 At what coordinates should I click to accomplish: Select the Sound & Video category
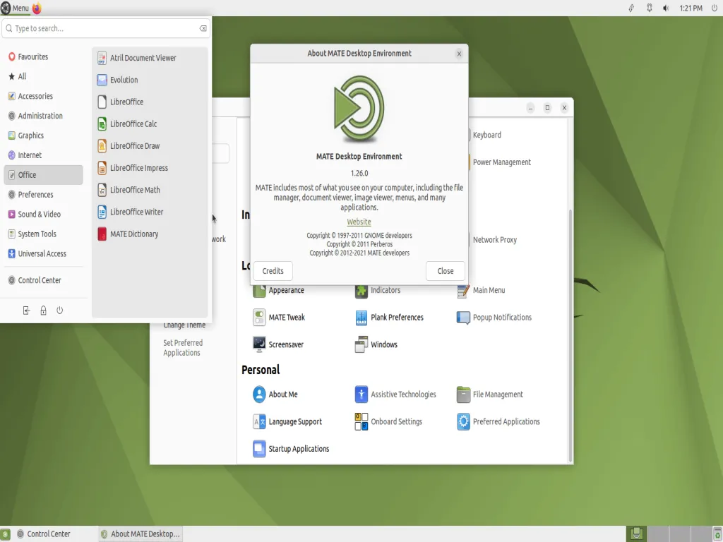(x=43, y=214)
